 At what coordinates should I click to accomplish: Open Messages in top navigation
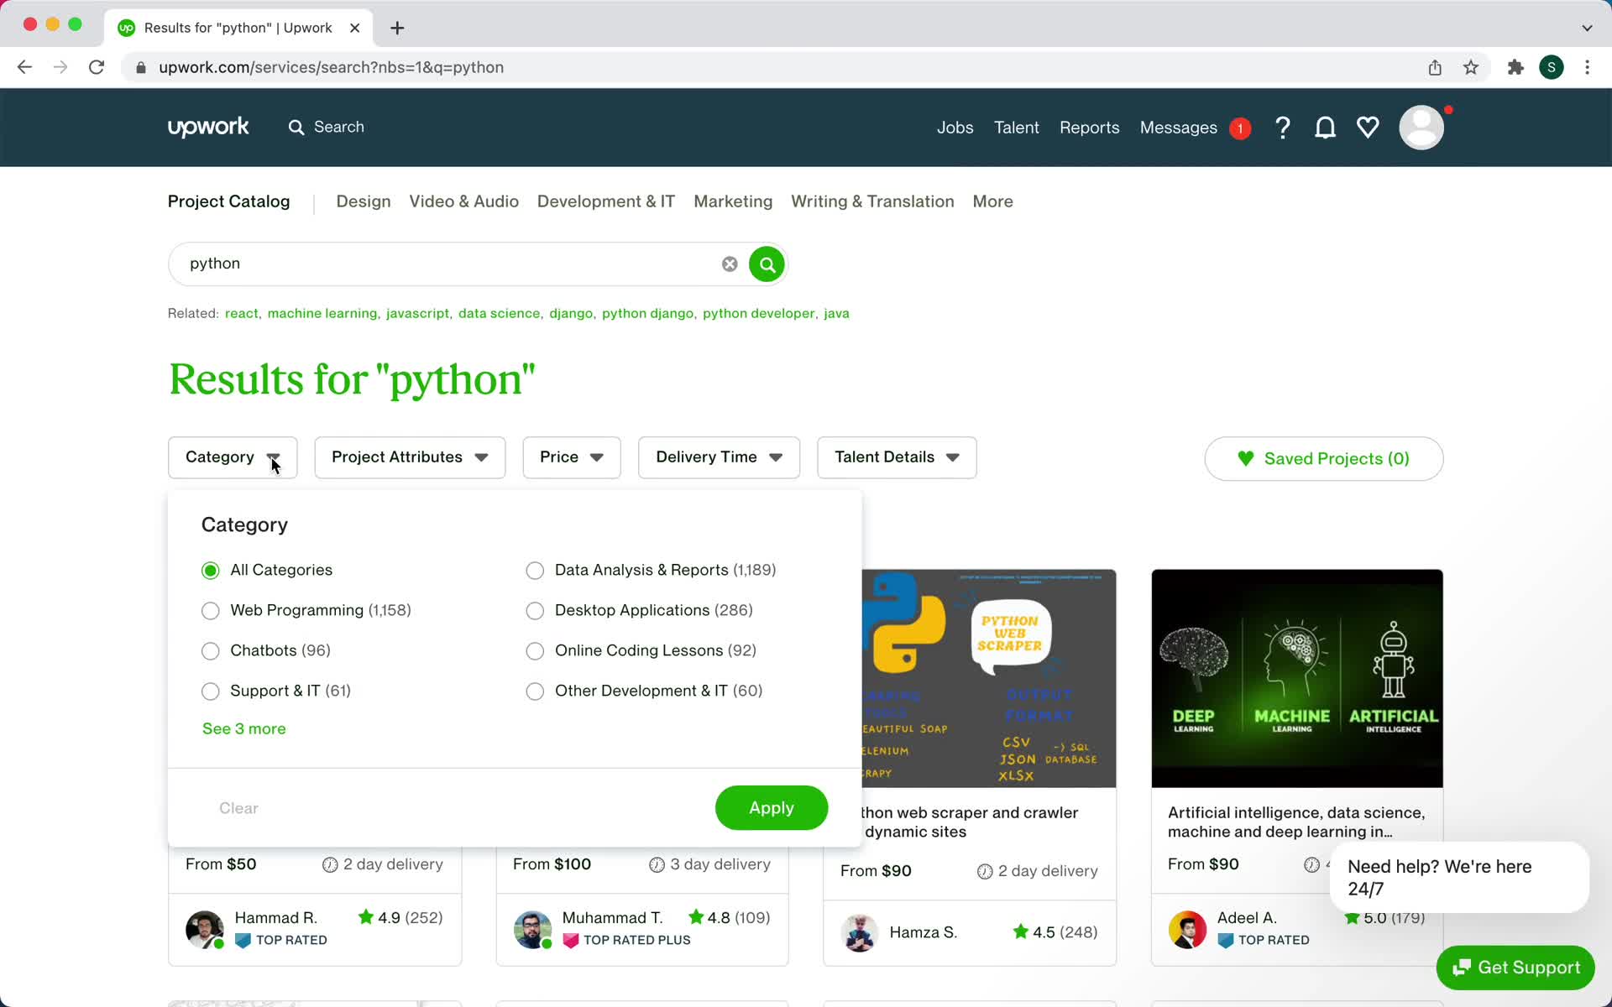coord(1178,128)
